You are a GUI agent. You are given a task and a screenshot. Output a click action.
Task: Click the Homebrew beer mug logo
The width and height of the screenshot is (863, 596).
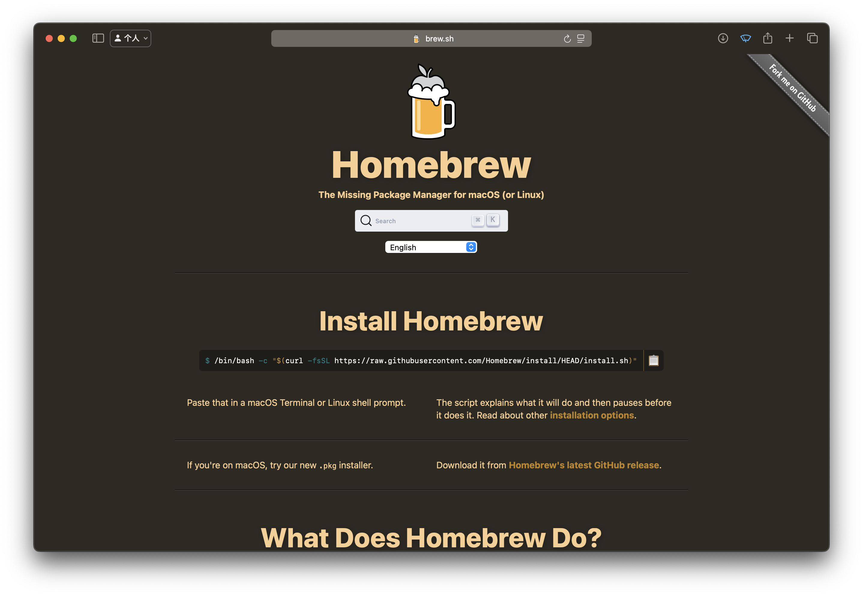pos(431,103)
